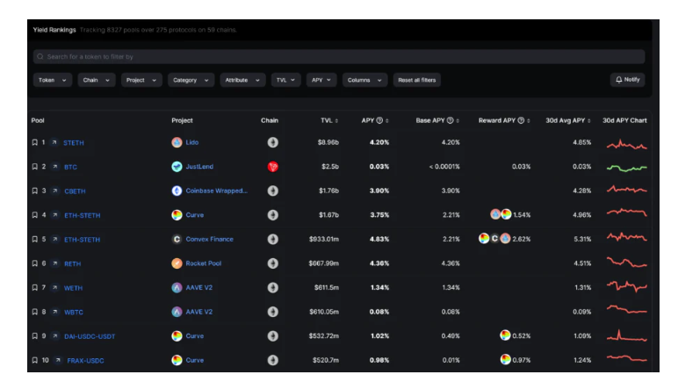The height and width of the screenshot is (389, 678).
Task: Click the JustLend project logo icon
Action: point(177,167)
